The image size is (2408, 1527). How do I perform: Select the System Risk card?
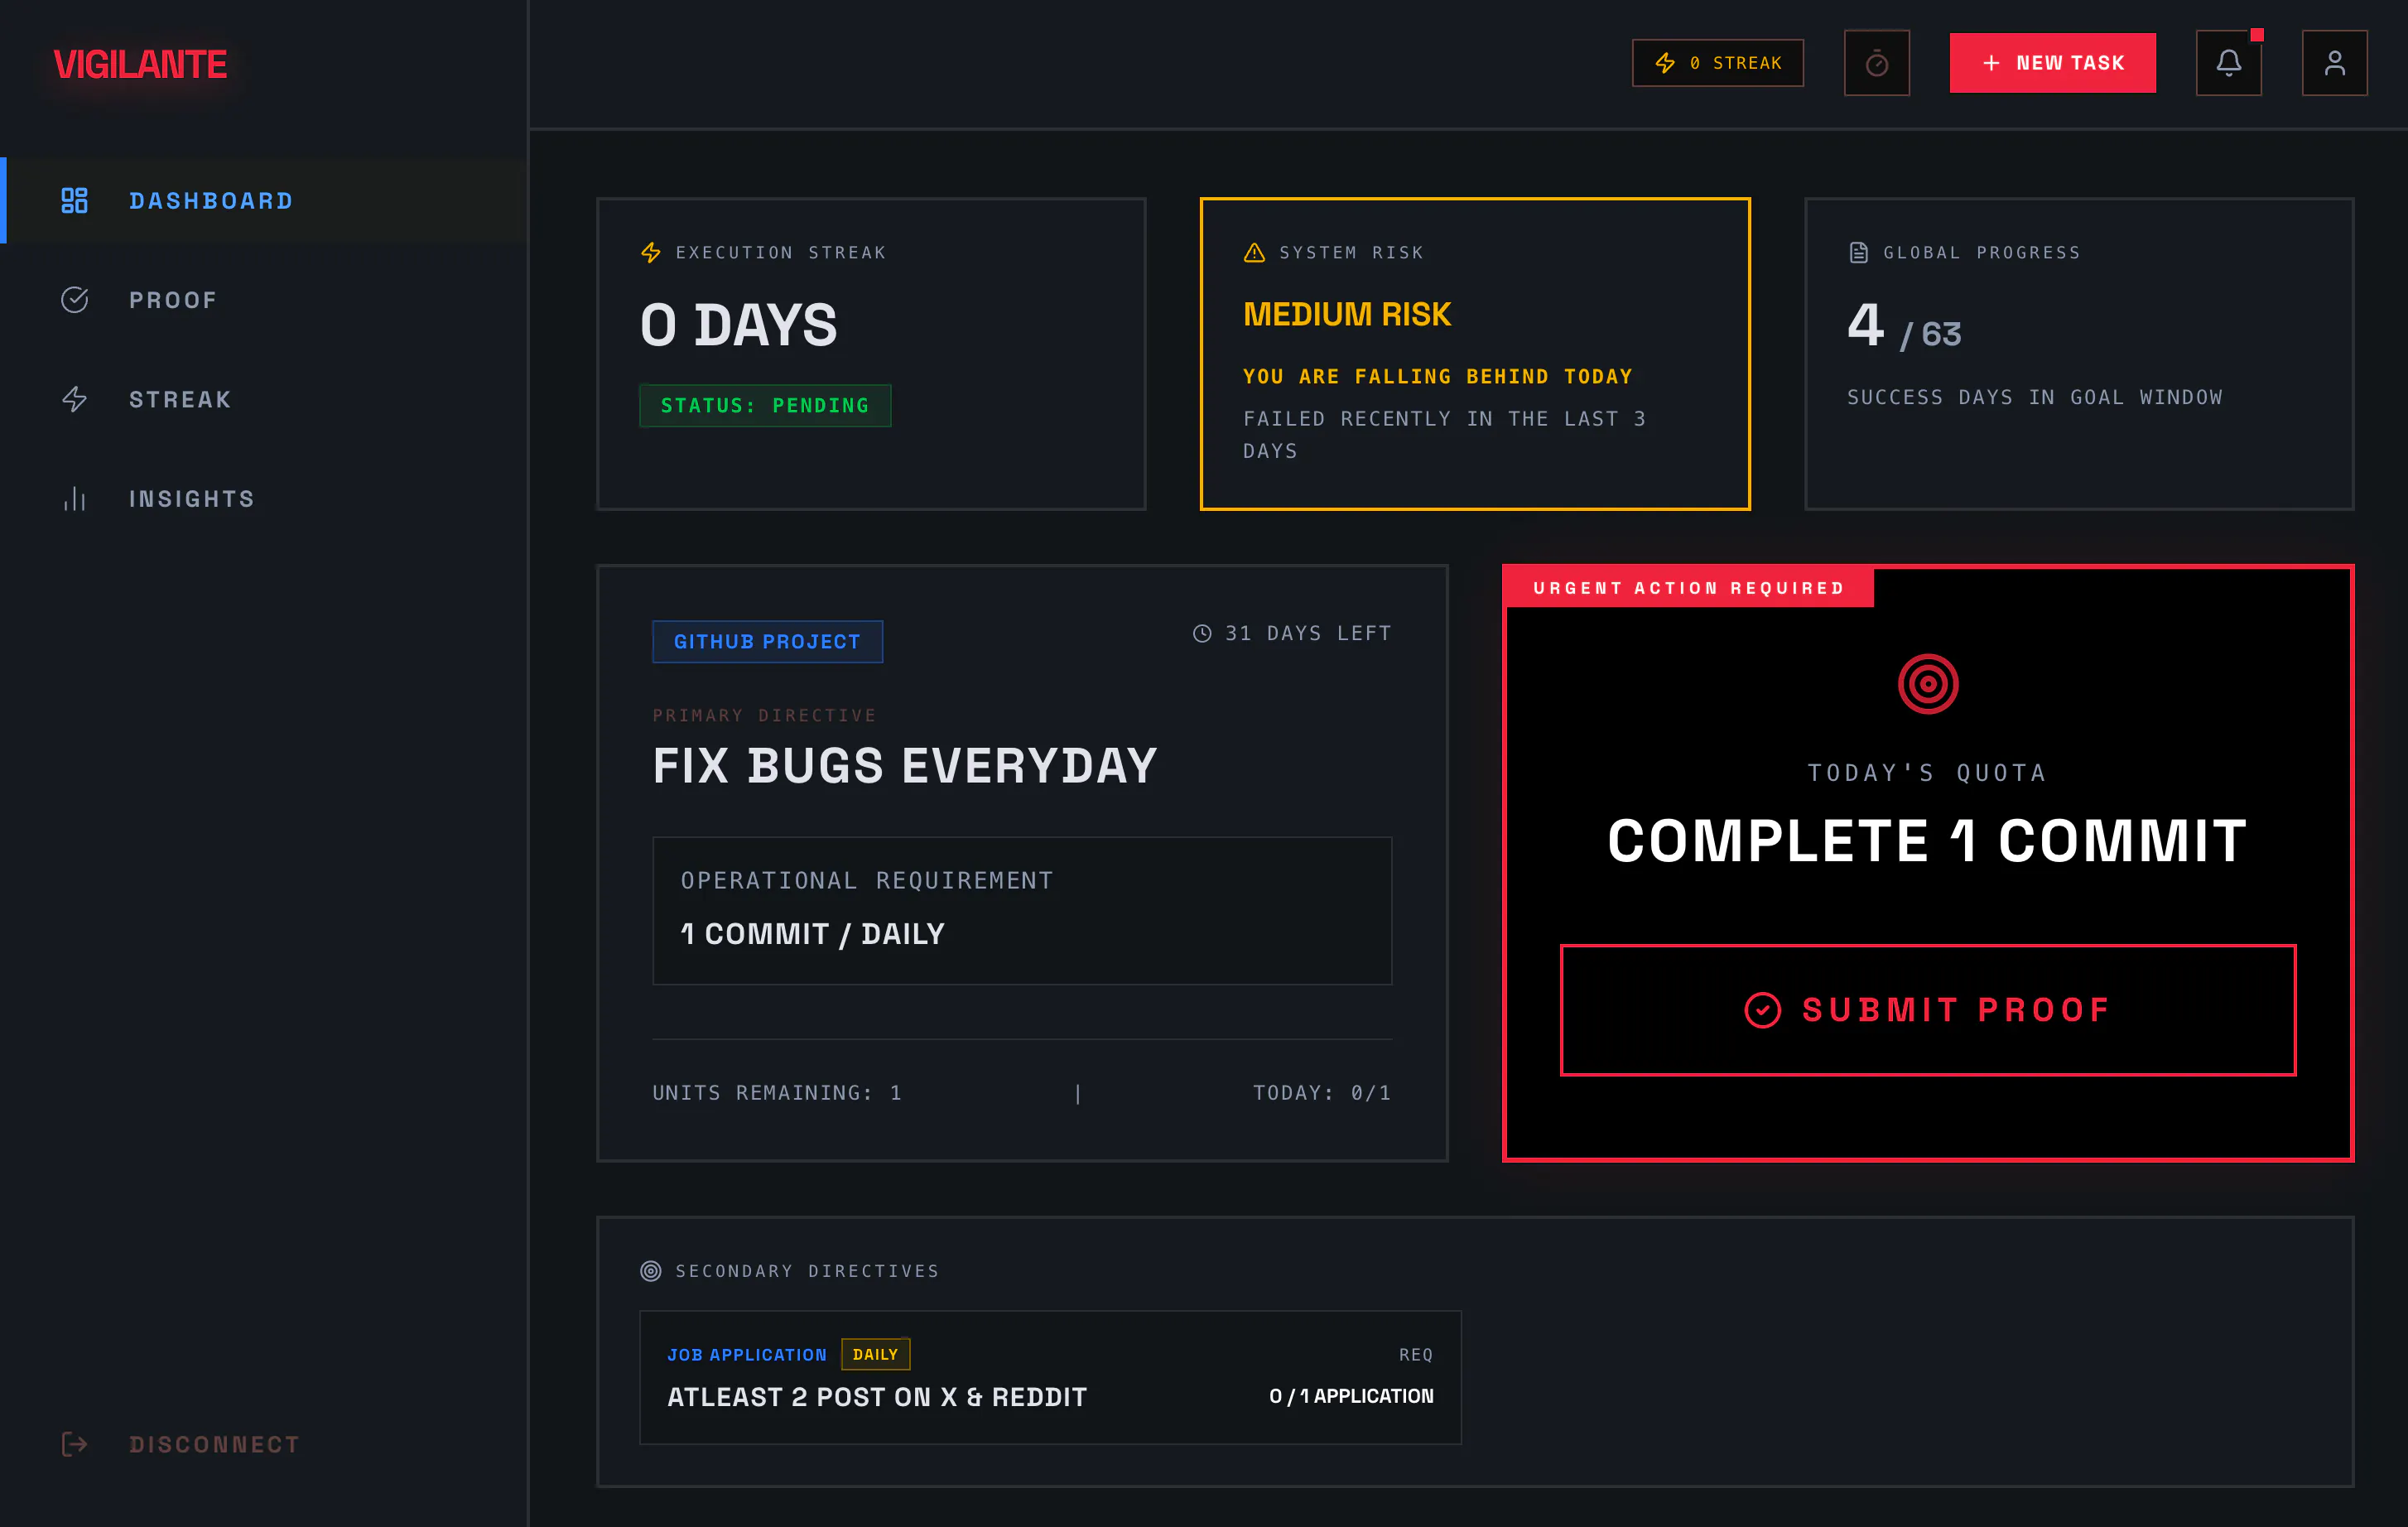coord(1475,354)
